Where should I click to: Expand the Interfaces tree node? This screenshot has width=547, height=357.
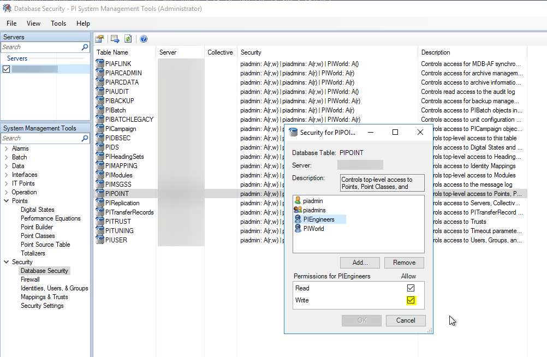6,175
